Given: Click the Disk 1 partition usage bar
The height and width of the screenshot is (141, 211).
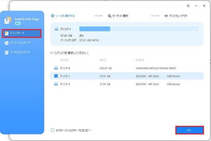Looking at the screenshot, I should click(x=139, y=29).
